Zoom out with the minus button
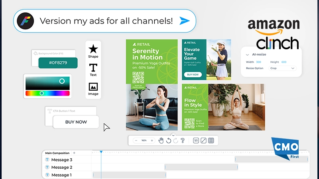319x179 pixels. [136, 140]
